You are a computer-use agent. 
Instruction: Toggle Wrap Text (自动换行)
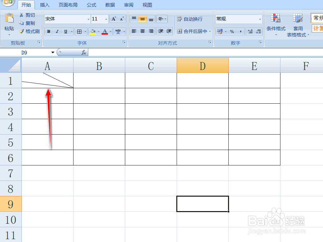[190, 19]
